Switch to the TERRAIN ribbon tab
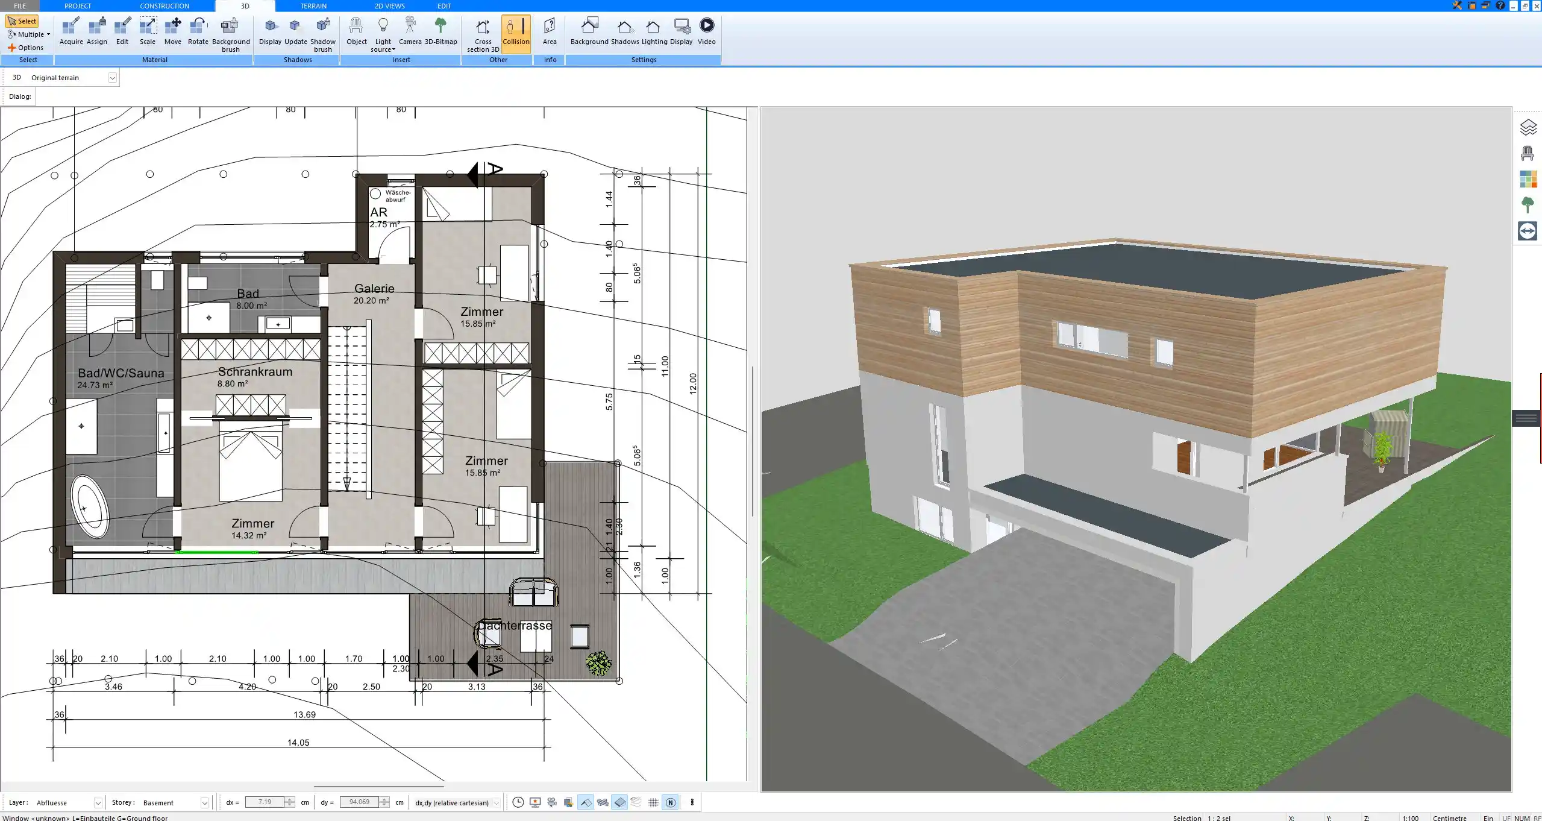Screen dimensions: 1542x821 coord(313,6)
